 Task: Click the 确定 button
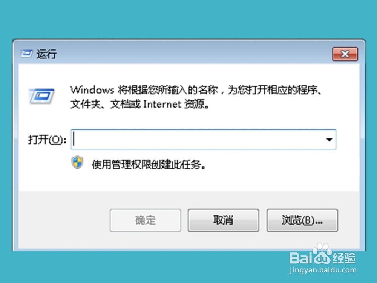[146, 220]
